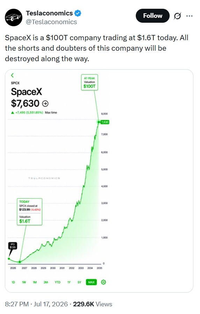Open chart settings gear icon
This screenshot has height=314, width=200.
coord(104,282)
